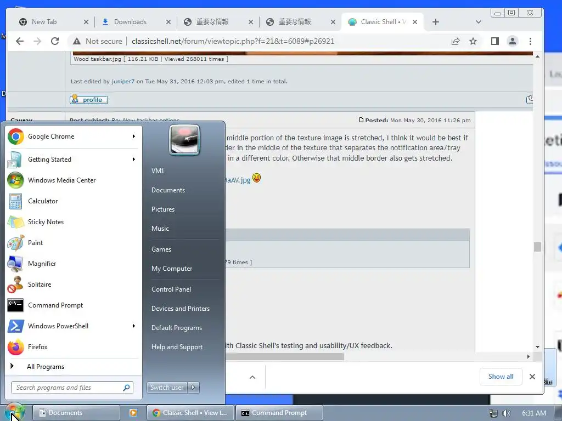Close the downloads bar
562x421 pixels.
[532, 377]
